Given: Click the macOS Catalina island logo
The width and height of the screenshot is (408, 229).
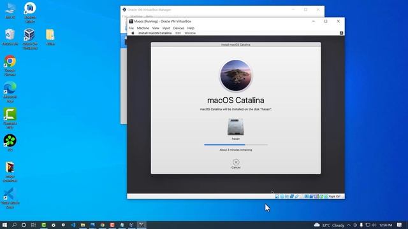Looking at the screenshot, I should pyautogui.click(x=236, y=76).
